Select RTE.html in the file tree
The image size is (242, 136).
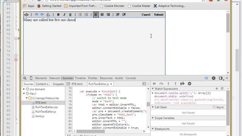point(41,102)
